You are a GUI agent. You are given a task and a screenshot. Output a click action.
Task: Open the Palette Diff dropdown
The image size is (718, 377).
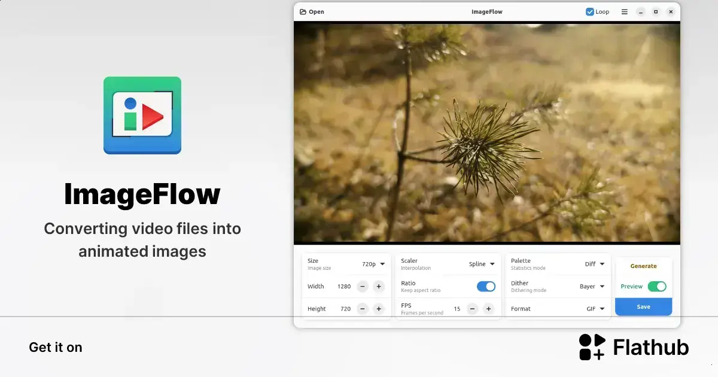point(595,264)
